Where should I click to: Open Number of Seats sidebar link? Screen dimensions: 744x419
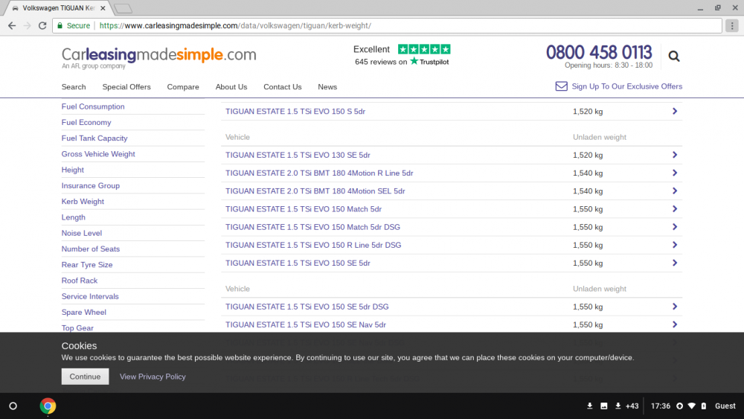click(x=91, y=249)
